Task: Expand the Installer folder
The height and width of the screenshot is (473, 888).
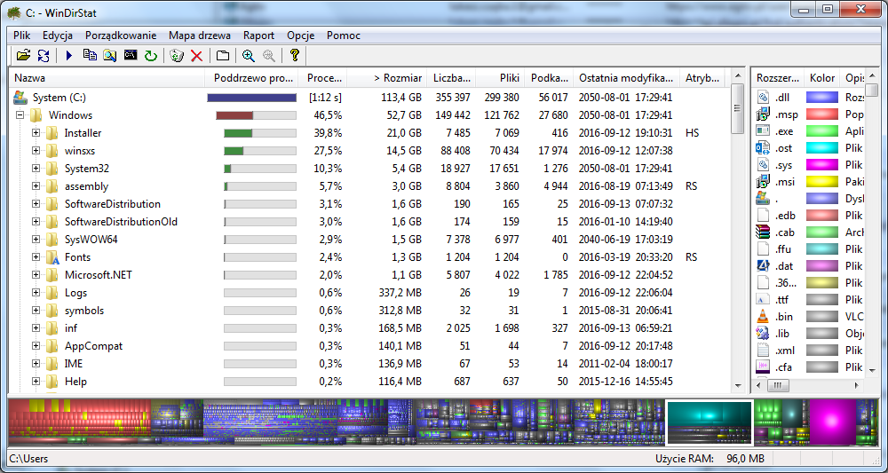Action: 36,133
